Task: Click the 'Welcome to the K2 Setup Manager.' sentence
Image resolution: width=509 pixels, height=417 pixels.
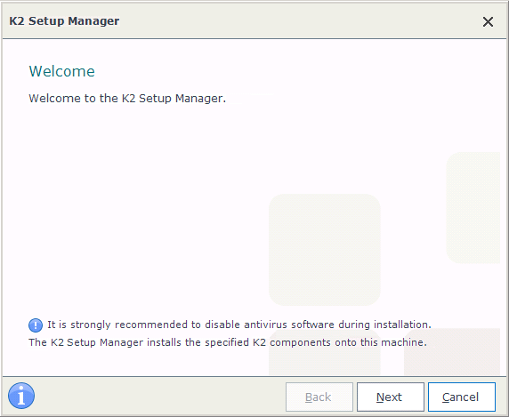Action: coord(127,99)
